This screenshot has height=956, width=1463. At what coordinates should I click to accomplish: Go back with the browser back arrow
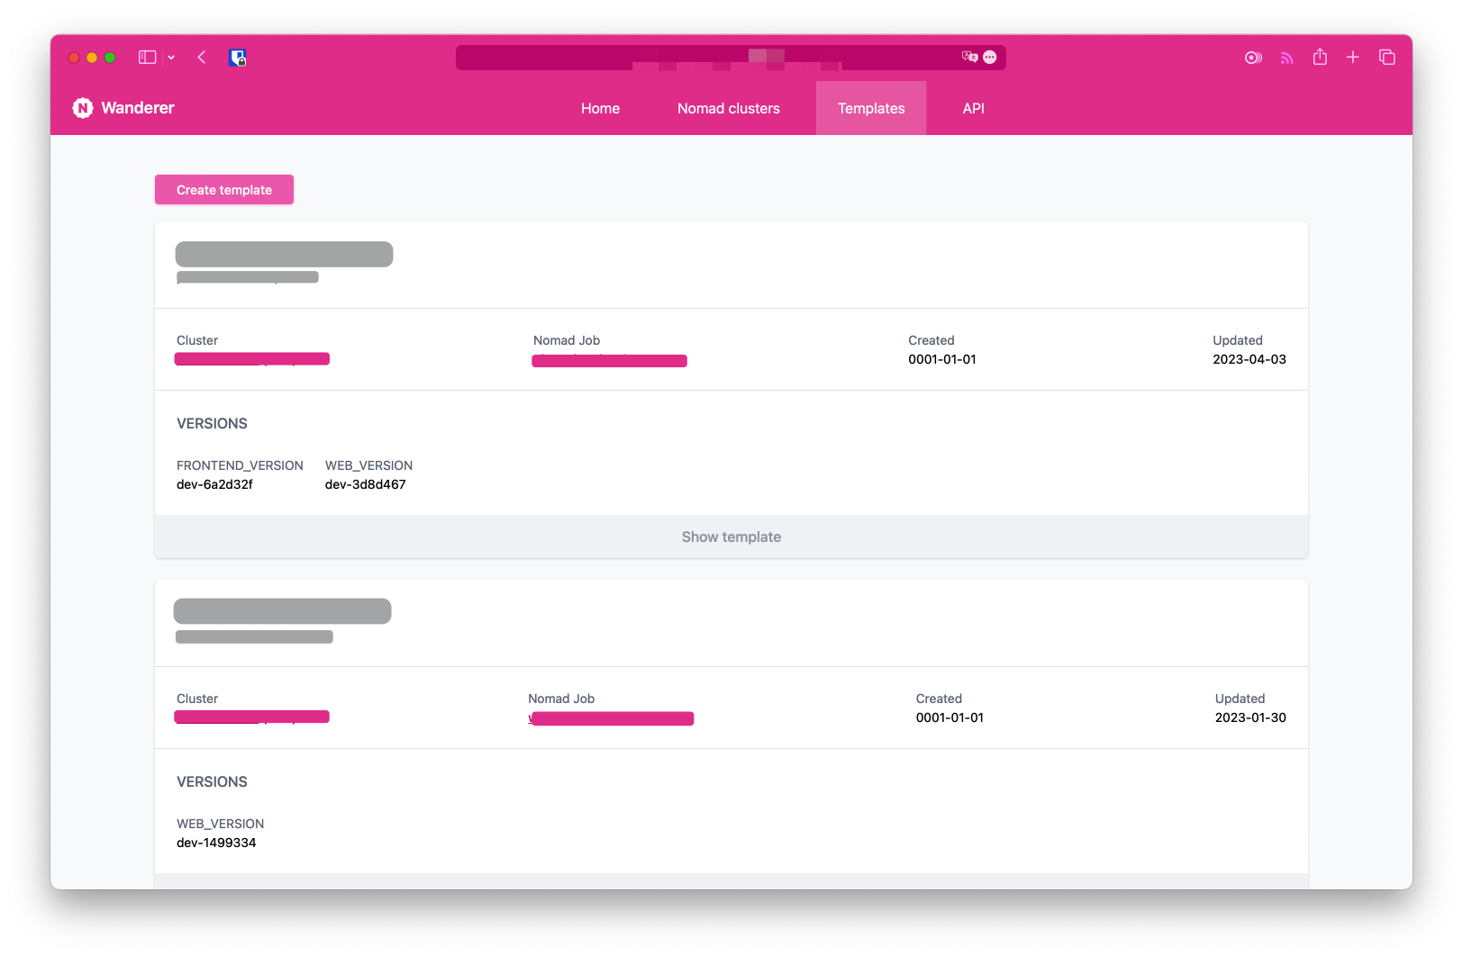[202, 58]
